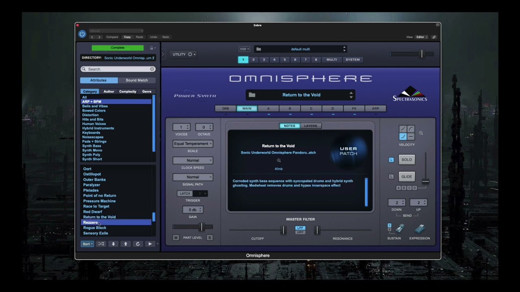Open the SYSTEM page button

coord(353,60)
